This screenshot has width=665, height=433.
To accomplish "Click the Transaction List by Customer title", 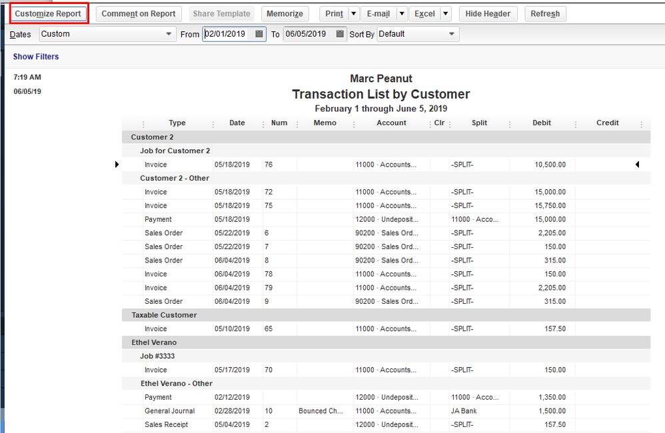I will (381, 94).
